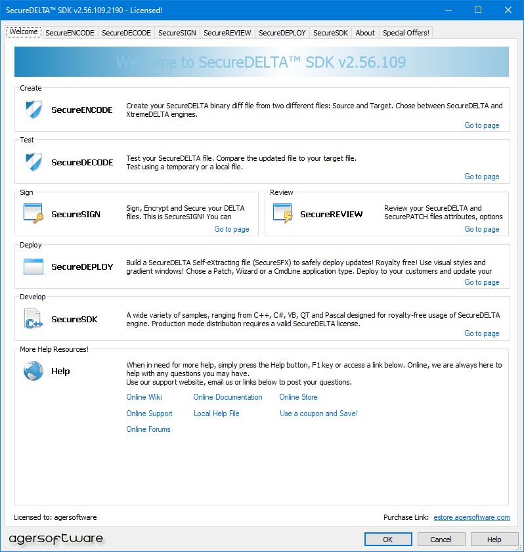Visit the Online Store link
The image size is (524, 552).
pyautogui.click(x=298, y=396)
